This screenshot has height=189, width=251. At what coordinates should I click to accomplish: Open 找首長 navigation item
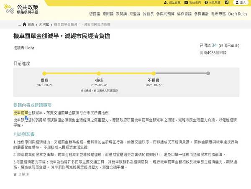(148, 14)
